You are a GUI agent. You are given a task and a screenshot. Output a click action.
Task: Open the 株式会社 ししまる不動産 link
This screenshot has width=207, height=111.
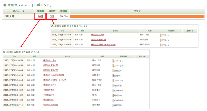tap(54, 75)
